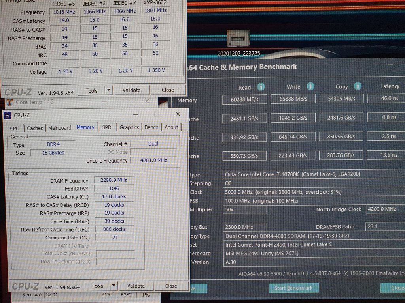Open the SPD tab in CPU-Z
Screen dimensions: 405x303
click(x=107, y=127)
